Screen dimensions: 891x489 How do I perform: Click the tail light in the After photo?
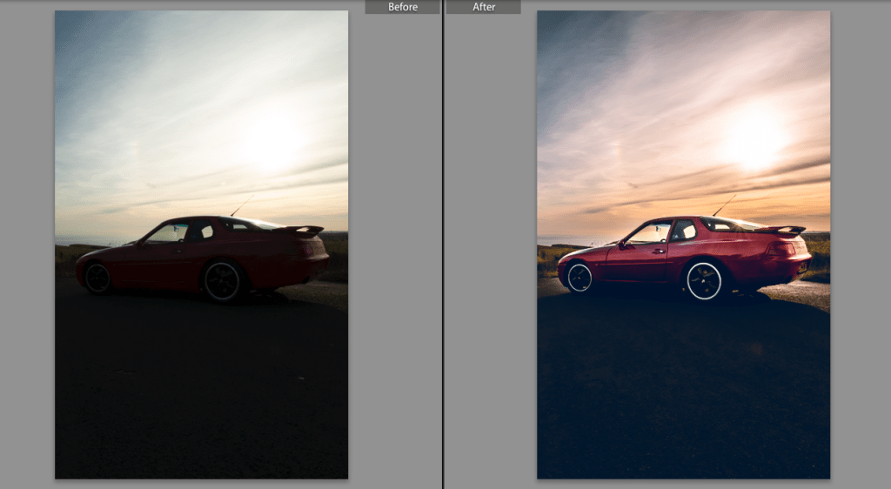tap(780, 249)
